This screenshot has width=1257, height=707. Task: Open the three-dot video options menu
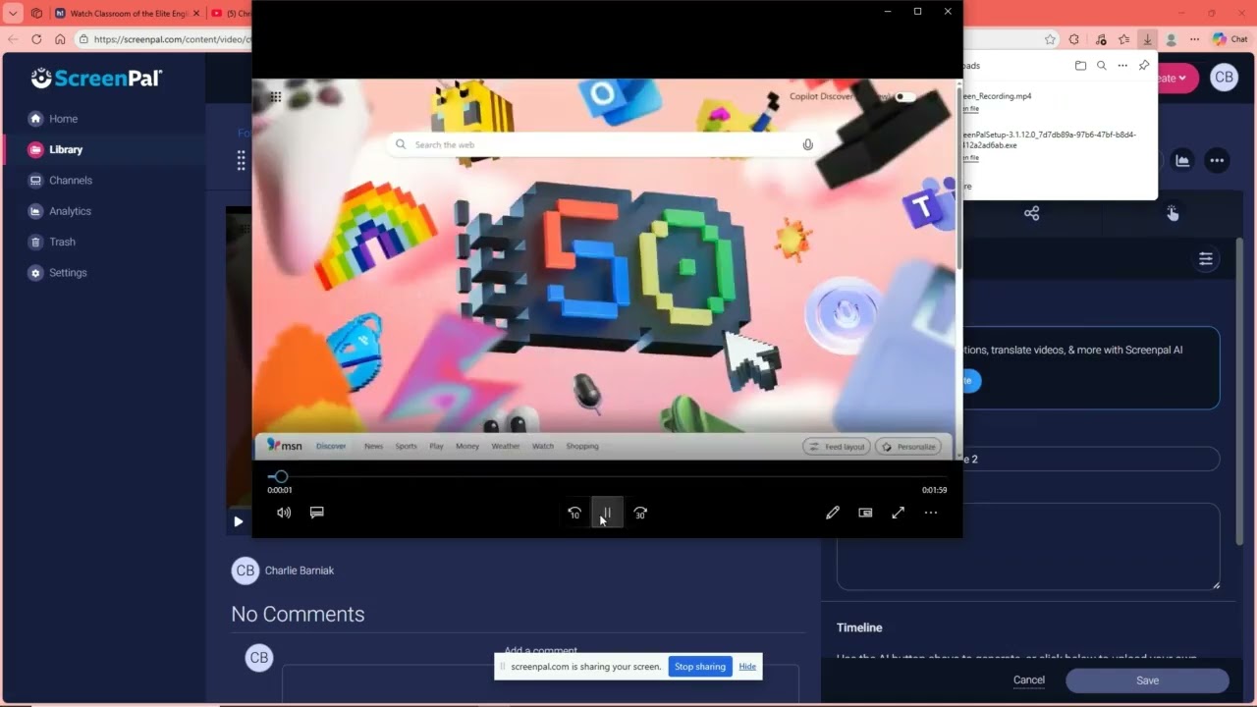[1217, 161]
